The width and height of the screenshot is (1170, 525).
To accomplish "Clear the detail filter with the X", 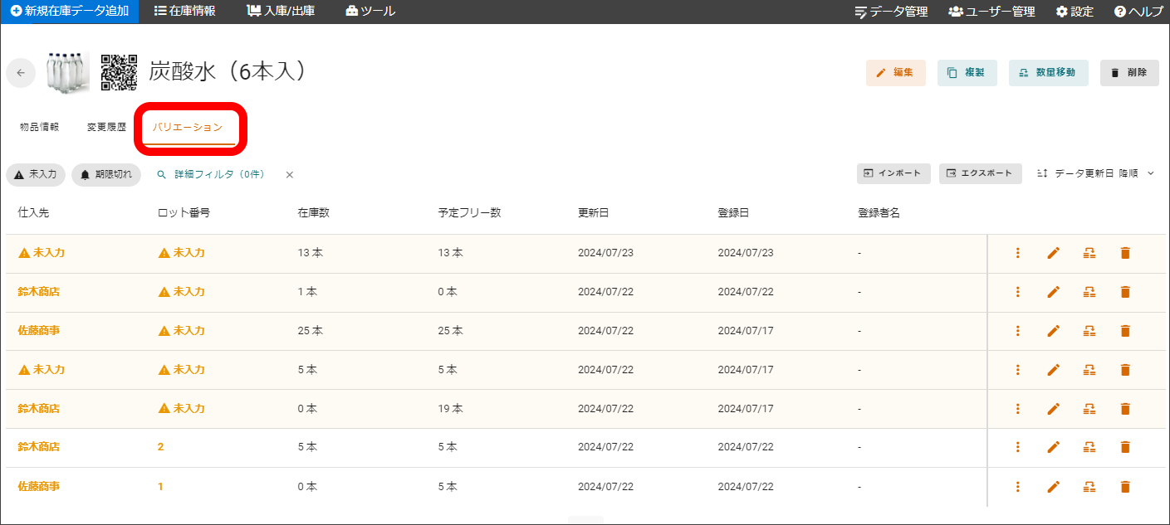I will [x=290, y=175].
